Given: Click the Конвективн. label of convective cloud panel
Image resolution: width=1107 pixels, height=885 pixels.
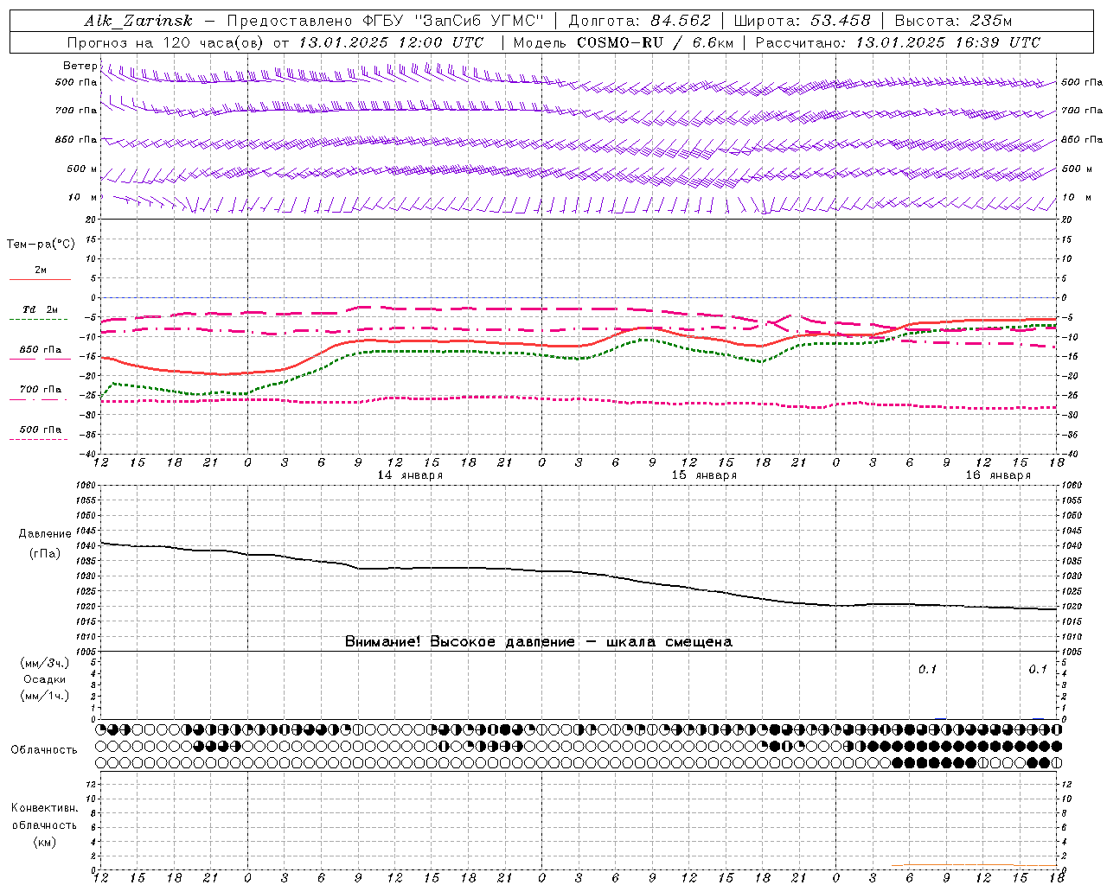Looking at the screenshot, I should [44, 808].
